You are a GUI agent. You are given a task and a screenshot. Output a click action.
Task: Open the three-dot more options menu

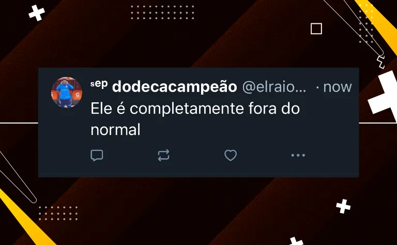tap(298, 155)
